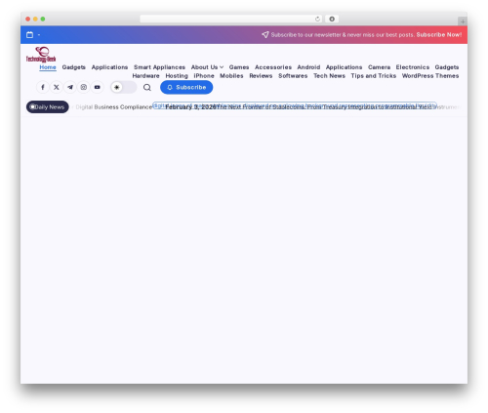488x413 pixels.
Task: Open the iPhone menu item
Action: pyautogui.click(x=204, y=76)
